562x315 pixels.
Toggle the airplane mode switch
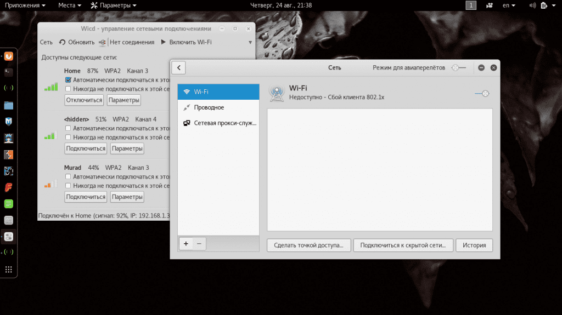458,68
